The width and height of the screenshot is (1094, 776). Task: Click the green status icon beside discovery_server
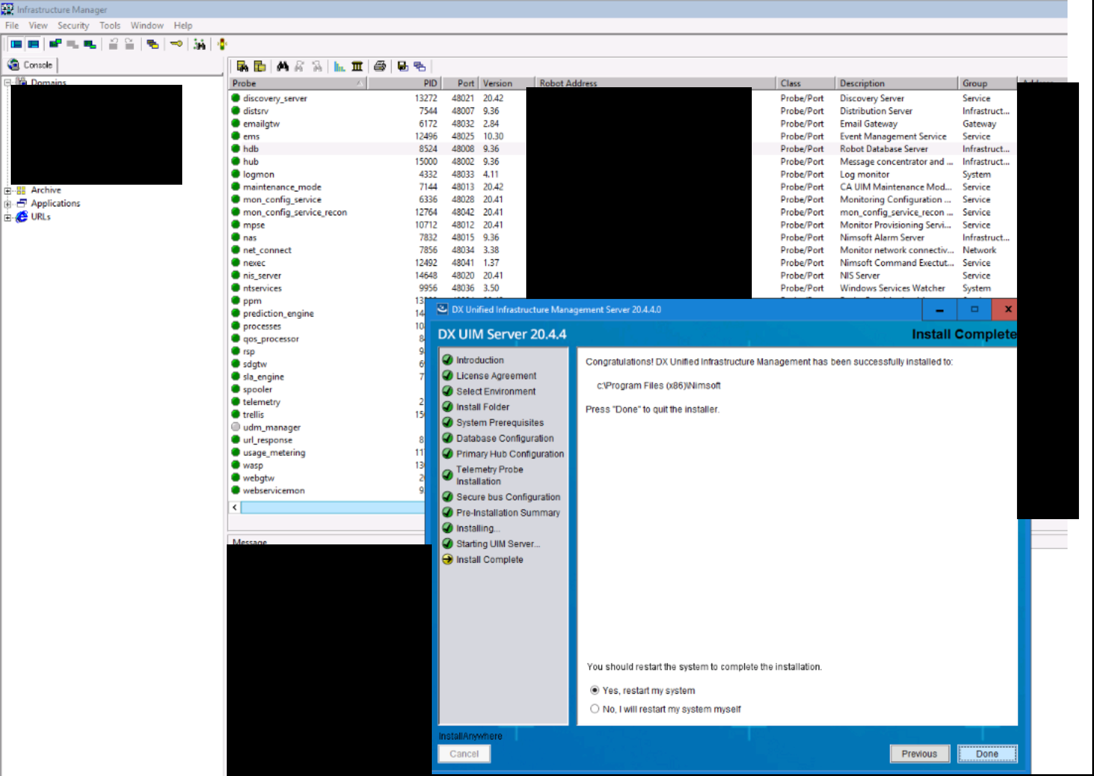236,98
